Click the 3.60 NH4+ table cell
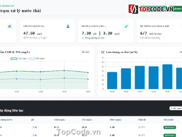The image size is (182, 137). pyautogui.click(x=112, y=135)
